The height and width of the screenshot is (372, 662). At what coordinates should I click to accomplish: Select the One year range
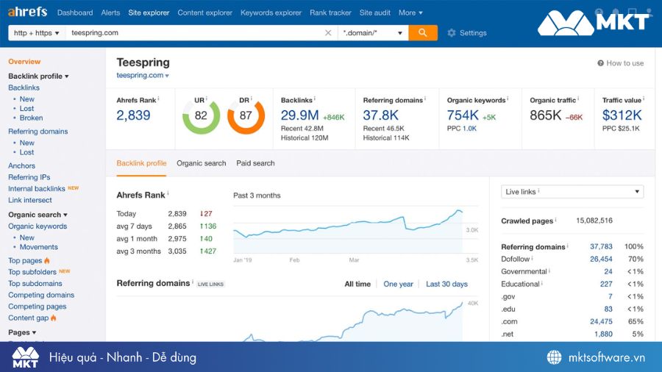pyautogui.click(x=398, y=284)
